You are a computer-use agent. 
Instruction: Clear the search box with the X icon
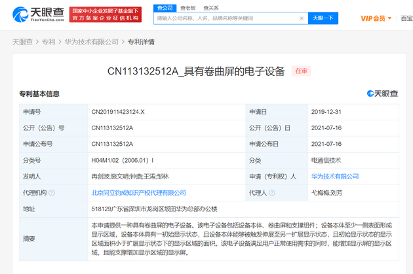tap(302, 18)
